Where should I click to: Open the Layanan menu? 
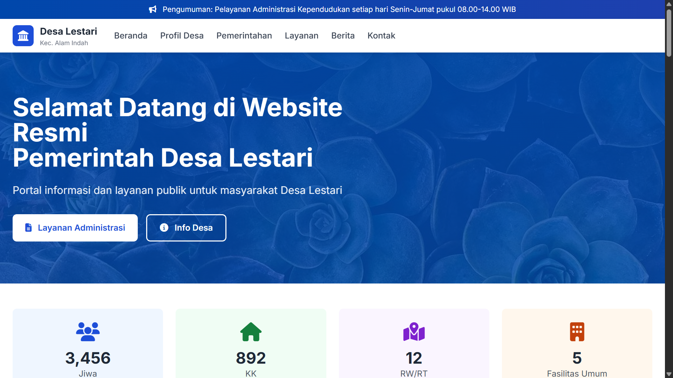(301, 35)
